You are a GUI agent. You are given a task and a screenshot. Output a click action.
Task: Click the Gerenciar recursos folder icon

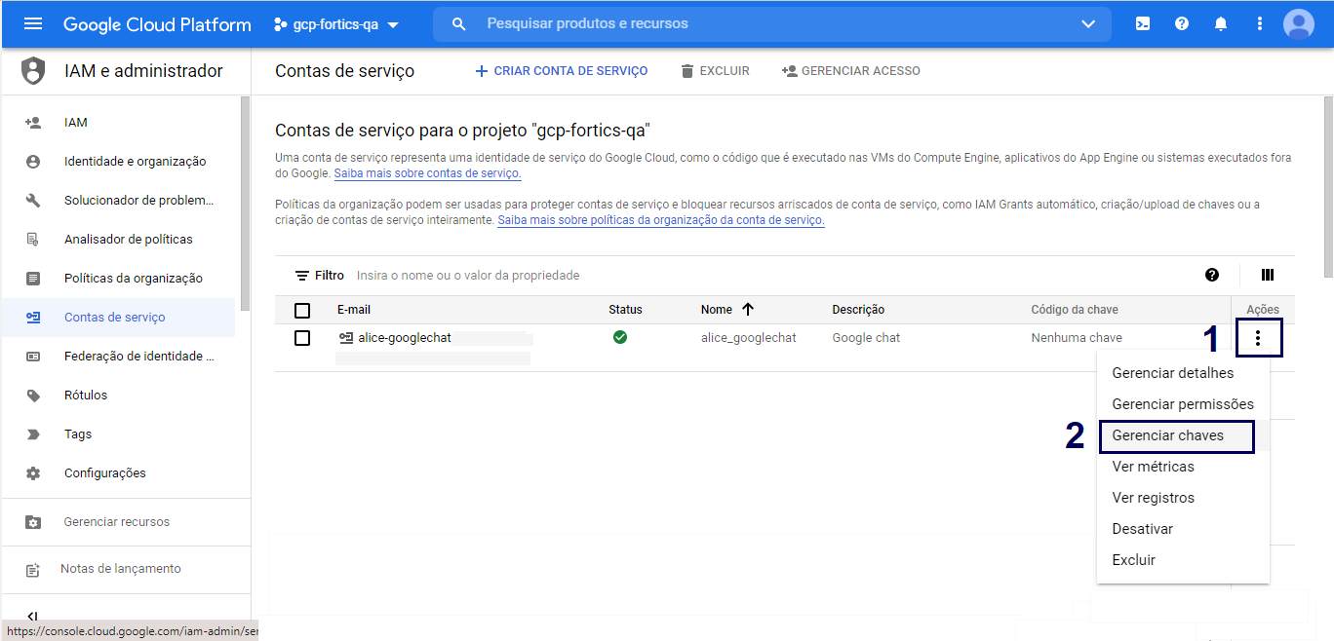(x=33, y=522)
